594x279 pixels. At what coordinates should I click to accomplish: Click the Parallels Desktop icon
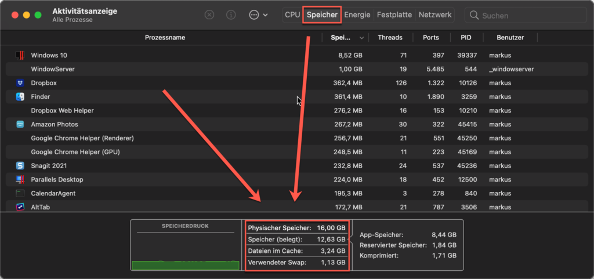tap(20, 179)
